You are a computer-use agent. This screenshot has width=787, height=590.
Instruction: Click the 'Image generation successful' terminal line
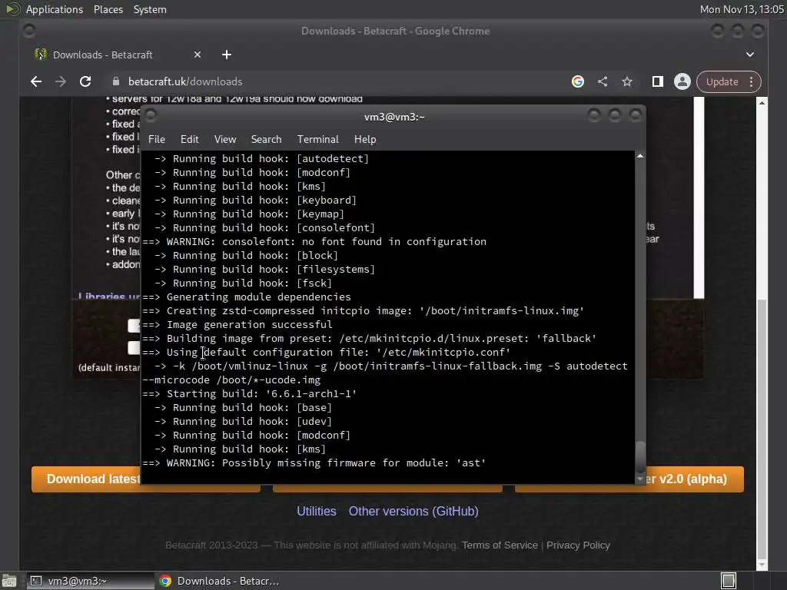click(x=237, y=325)
